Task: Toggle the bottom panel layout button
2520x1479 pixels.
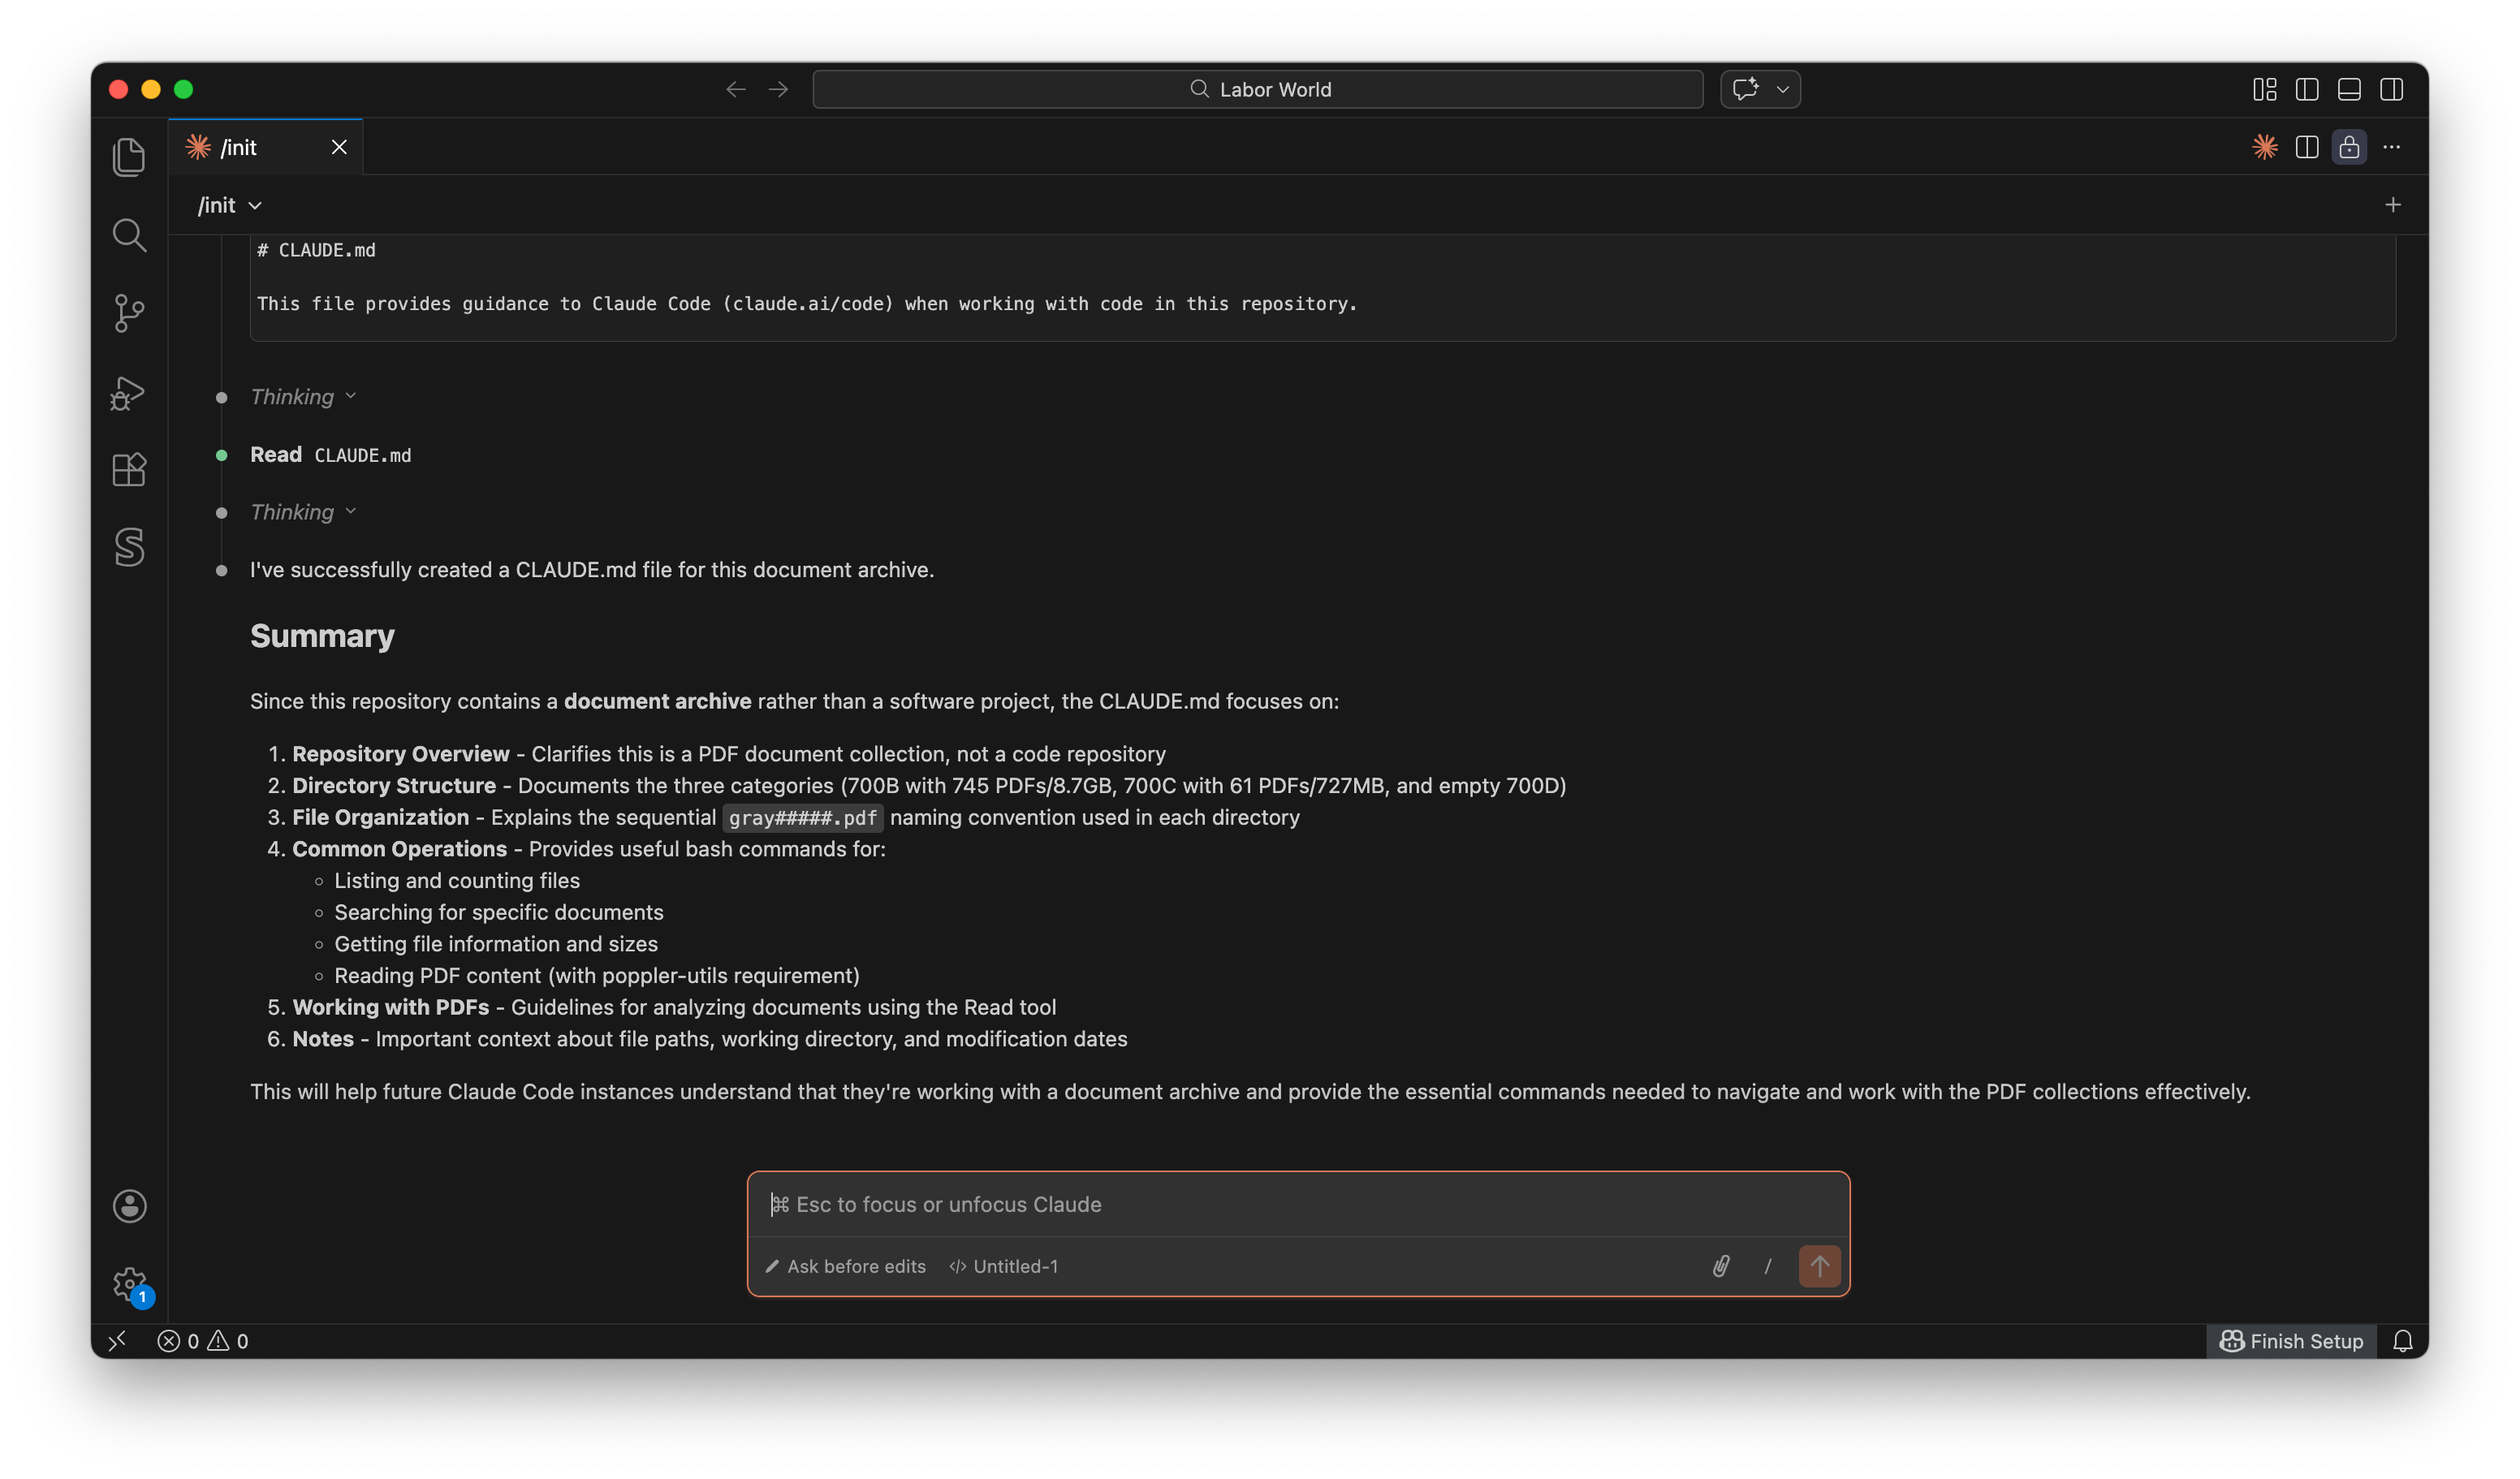Action: click(2349, 89)
